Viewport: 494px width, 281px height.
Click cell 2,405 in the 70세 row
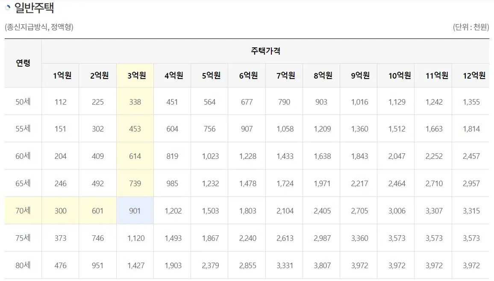pos(321,211)
